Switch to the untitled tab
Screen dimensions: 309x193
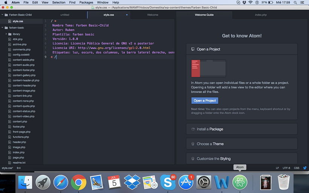[x=65, y=15]
